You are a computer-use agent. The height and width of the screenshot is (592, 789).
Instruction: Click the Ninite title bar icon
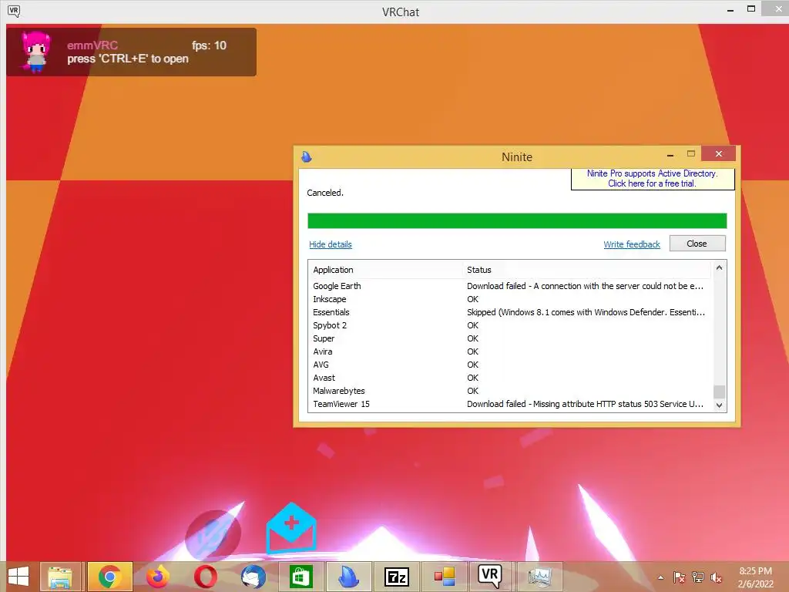[x=307, y=156]
